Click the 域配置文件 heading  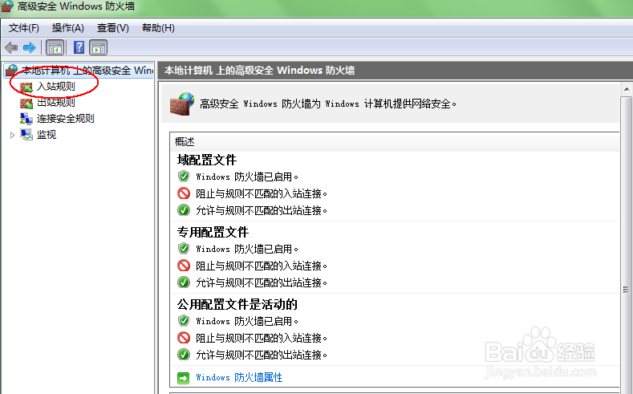(207, 160)
